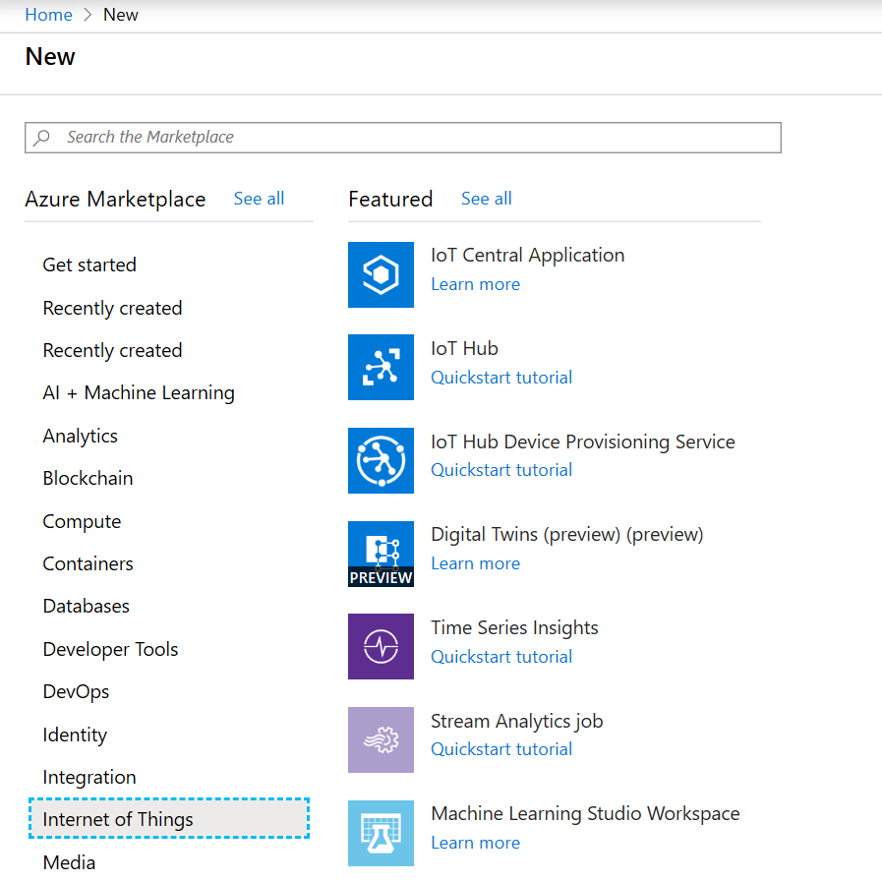Click the search magnifier icon in the Marketplace box

[41, 138]
